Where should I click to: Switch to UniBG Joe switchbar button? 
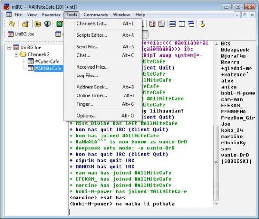(x=21, y=34)
